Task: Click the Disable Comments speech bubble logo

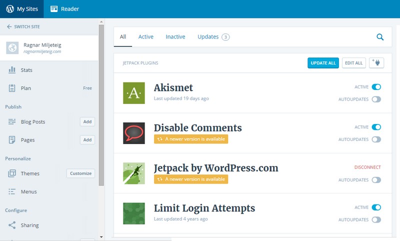Action: click(134, 133)
